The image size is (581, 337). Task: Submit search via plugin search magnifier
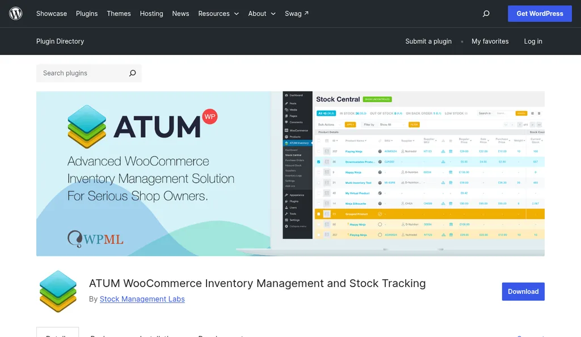pyautogui.click(x=132, y=73)
